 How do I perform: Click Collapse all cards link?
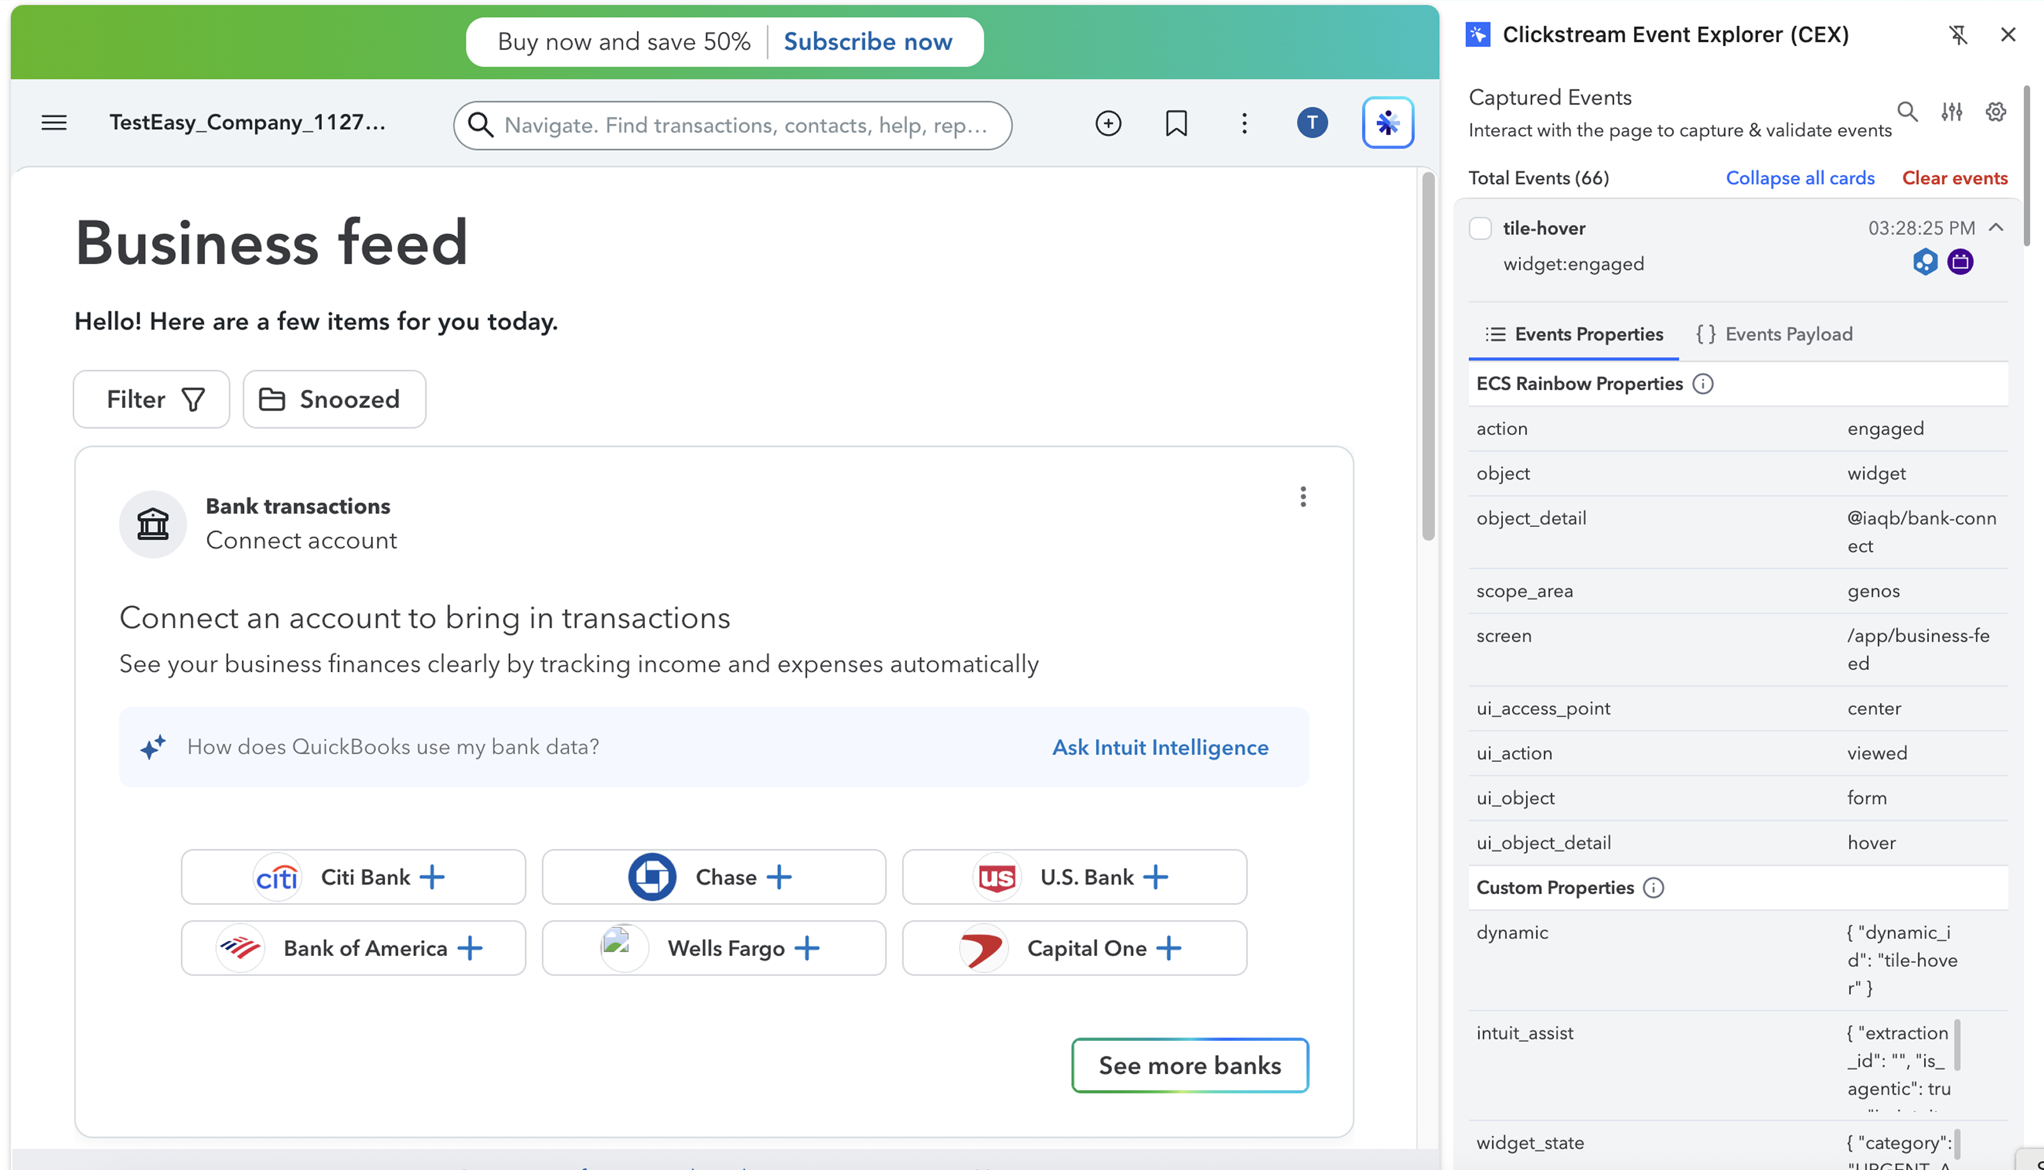(x=1800, y=178)
